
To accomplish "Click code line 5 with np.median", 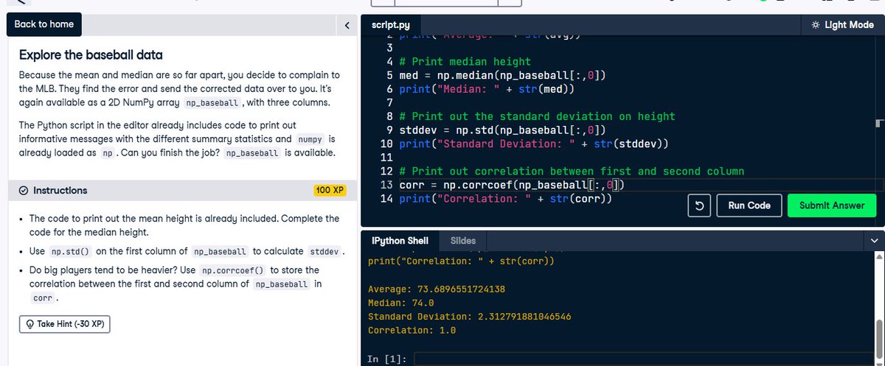I will point(504,75).
